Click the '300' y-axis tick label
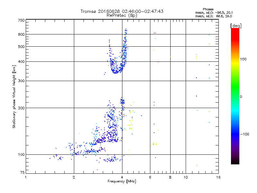 (x=21, y=81)
